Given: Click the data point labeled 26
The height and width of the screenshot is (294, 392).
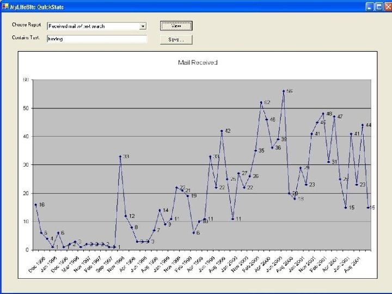Looking at the screenshot, I should pos(250,176).
